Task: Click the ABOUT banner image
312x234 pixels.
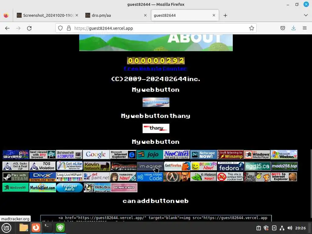Action: tap(156, 43)
